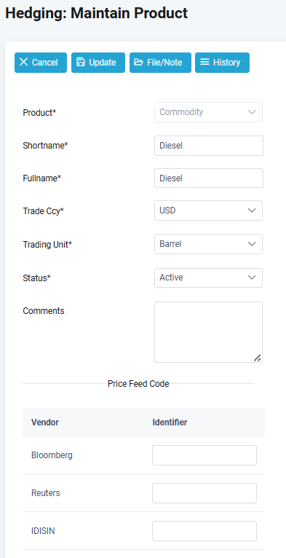Viewport: 286px width, 558px height.
Task: Click the Fullname input field
Action: pyautogui.click(x=209, y=178)
